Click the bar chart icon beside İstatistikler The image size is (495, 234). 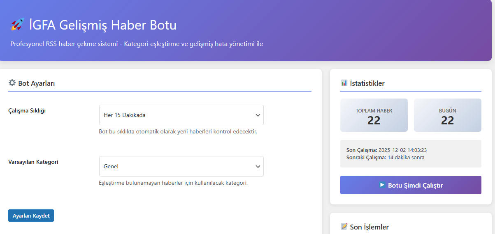point(344,83)
